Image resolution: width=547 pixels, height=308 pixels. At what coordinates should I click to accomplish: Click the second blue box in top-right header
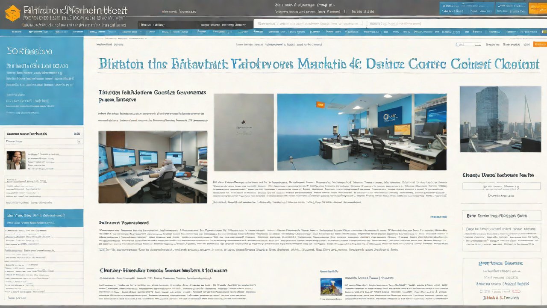click(512, 9)
